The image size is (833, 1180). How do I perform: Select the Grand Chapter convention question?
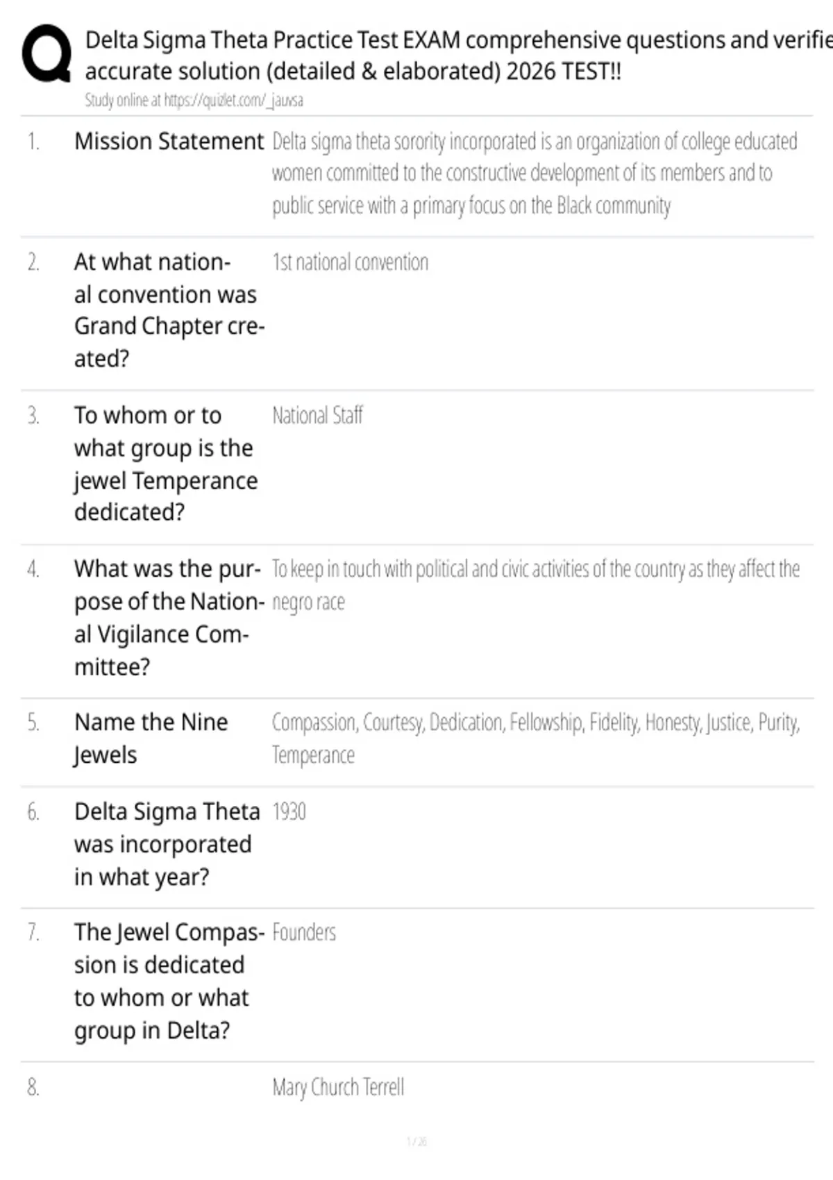point(169,310)
